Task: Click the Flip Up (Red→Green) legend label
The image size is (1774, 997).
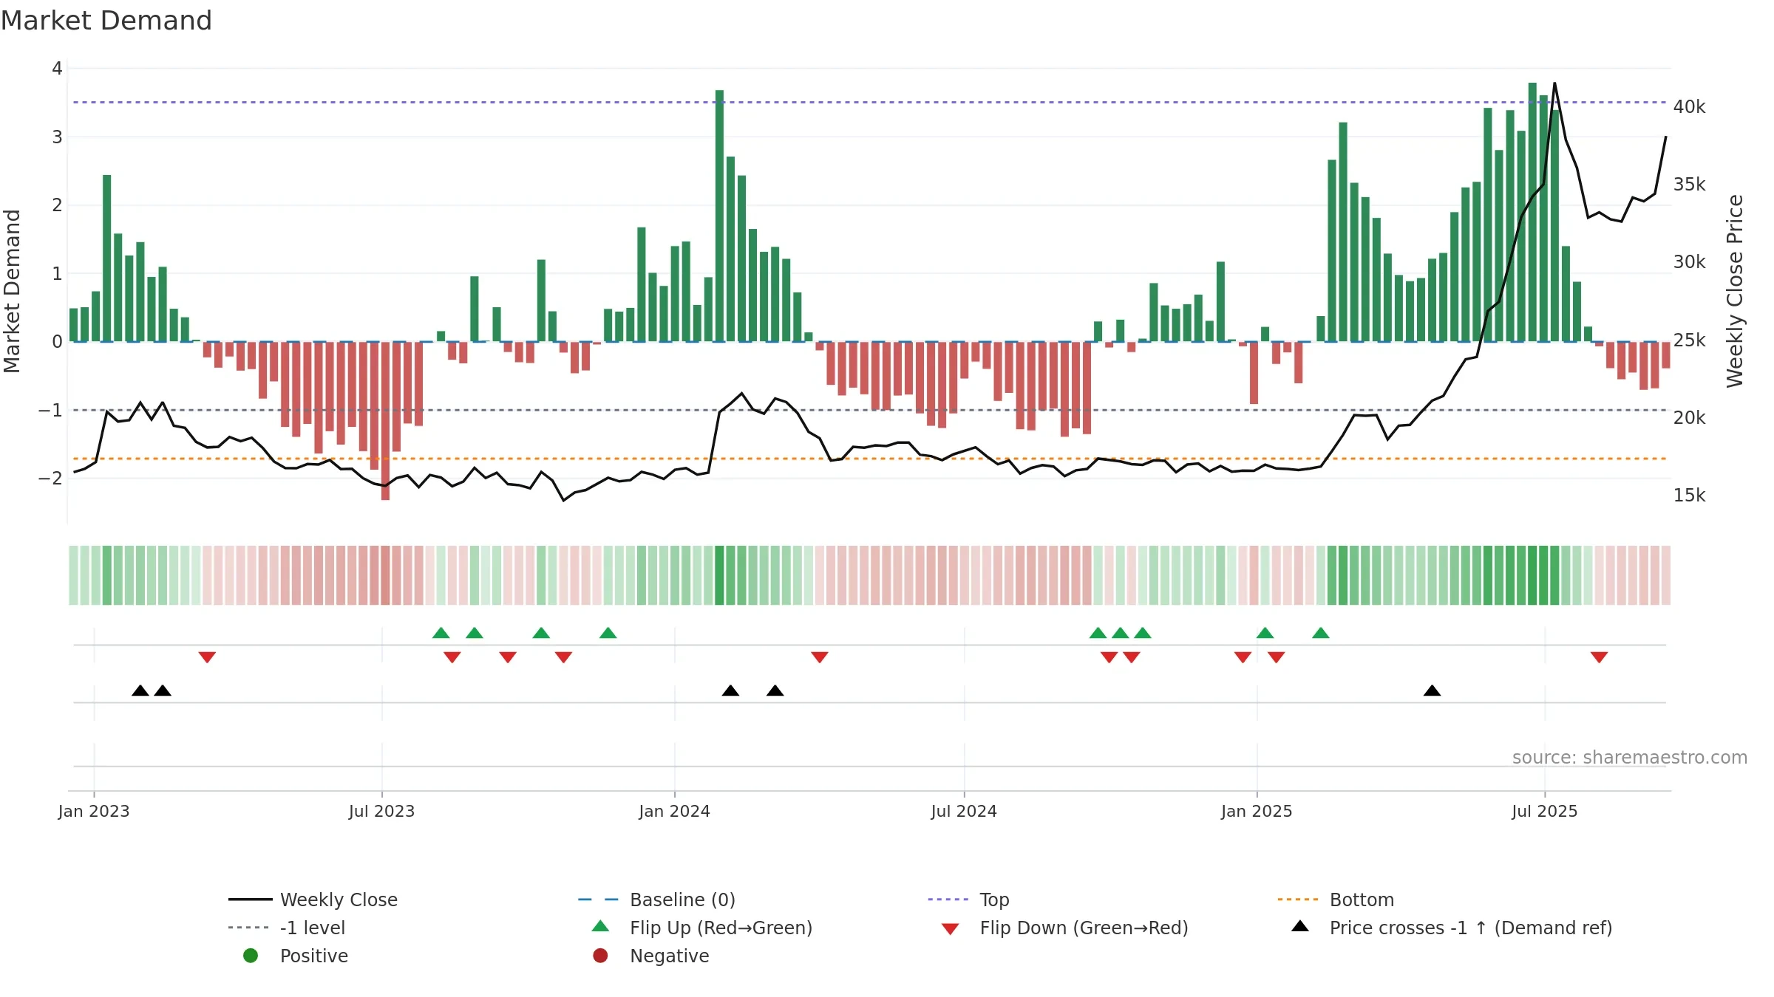Action: pyautogui.click(x=721, y=928)
